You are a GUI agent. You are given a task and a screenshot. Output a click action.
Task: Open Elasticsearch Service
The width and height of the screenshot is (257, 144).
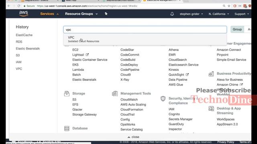pyautogui.click(x=184, y=65)
